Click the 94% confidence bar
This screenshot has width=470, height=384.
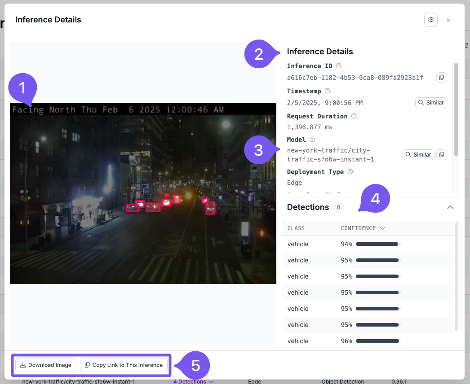pos(377,244)
